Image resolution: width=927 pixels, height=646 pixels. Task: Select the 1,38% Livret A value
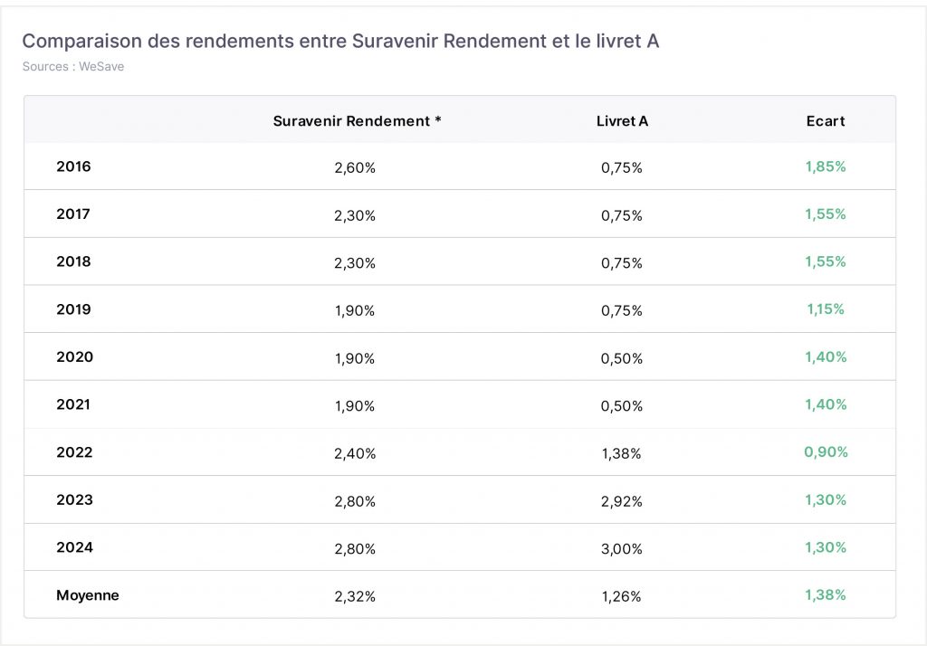click(621, 453)
